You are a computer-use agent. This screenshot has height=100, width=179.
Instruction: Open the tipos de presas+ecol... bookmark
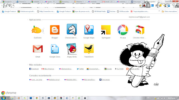click(81, 11)
